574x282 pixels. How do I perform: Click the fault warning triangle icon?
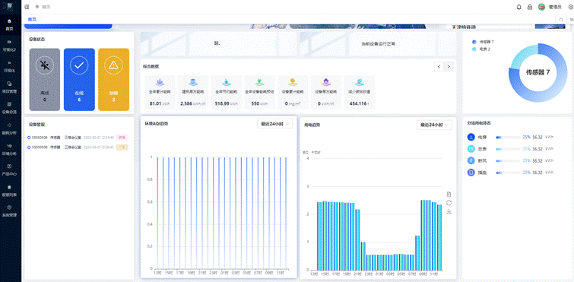[114, 65]
